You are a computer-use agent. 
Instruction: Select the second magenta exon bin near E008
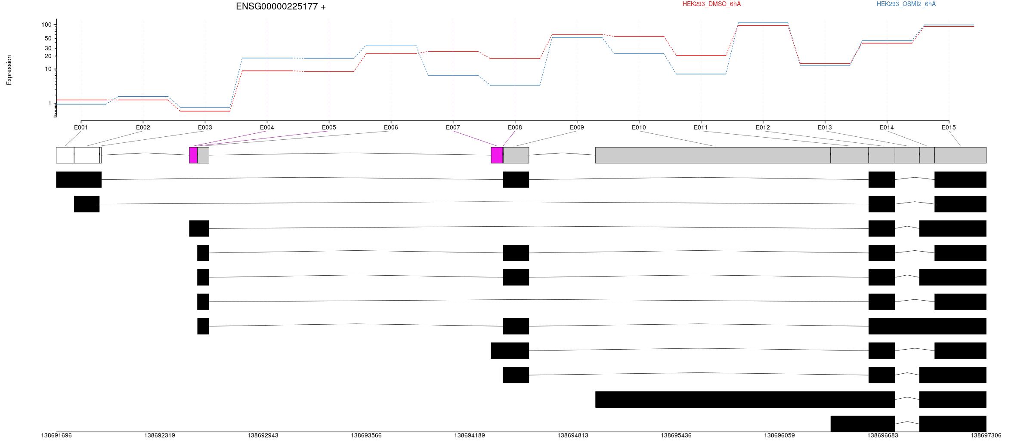coord(497,155)
